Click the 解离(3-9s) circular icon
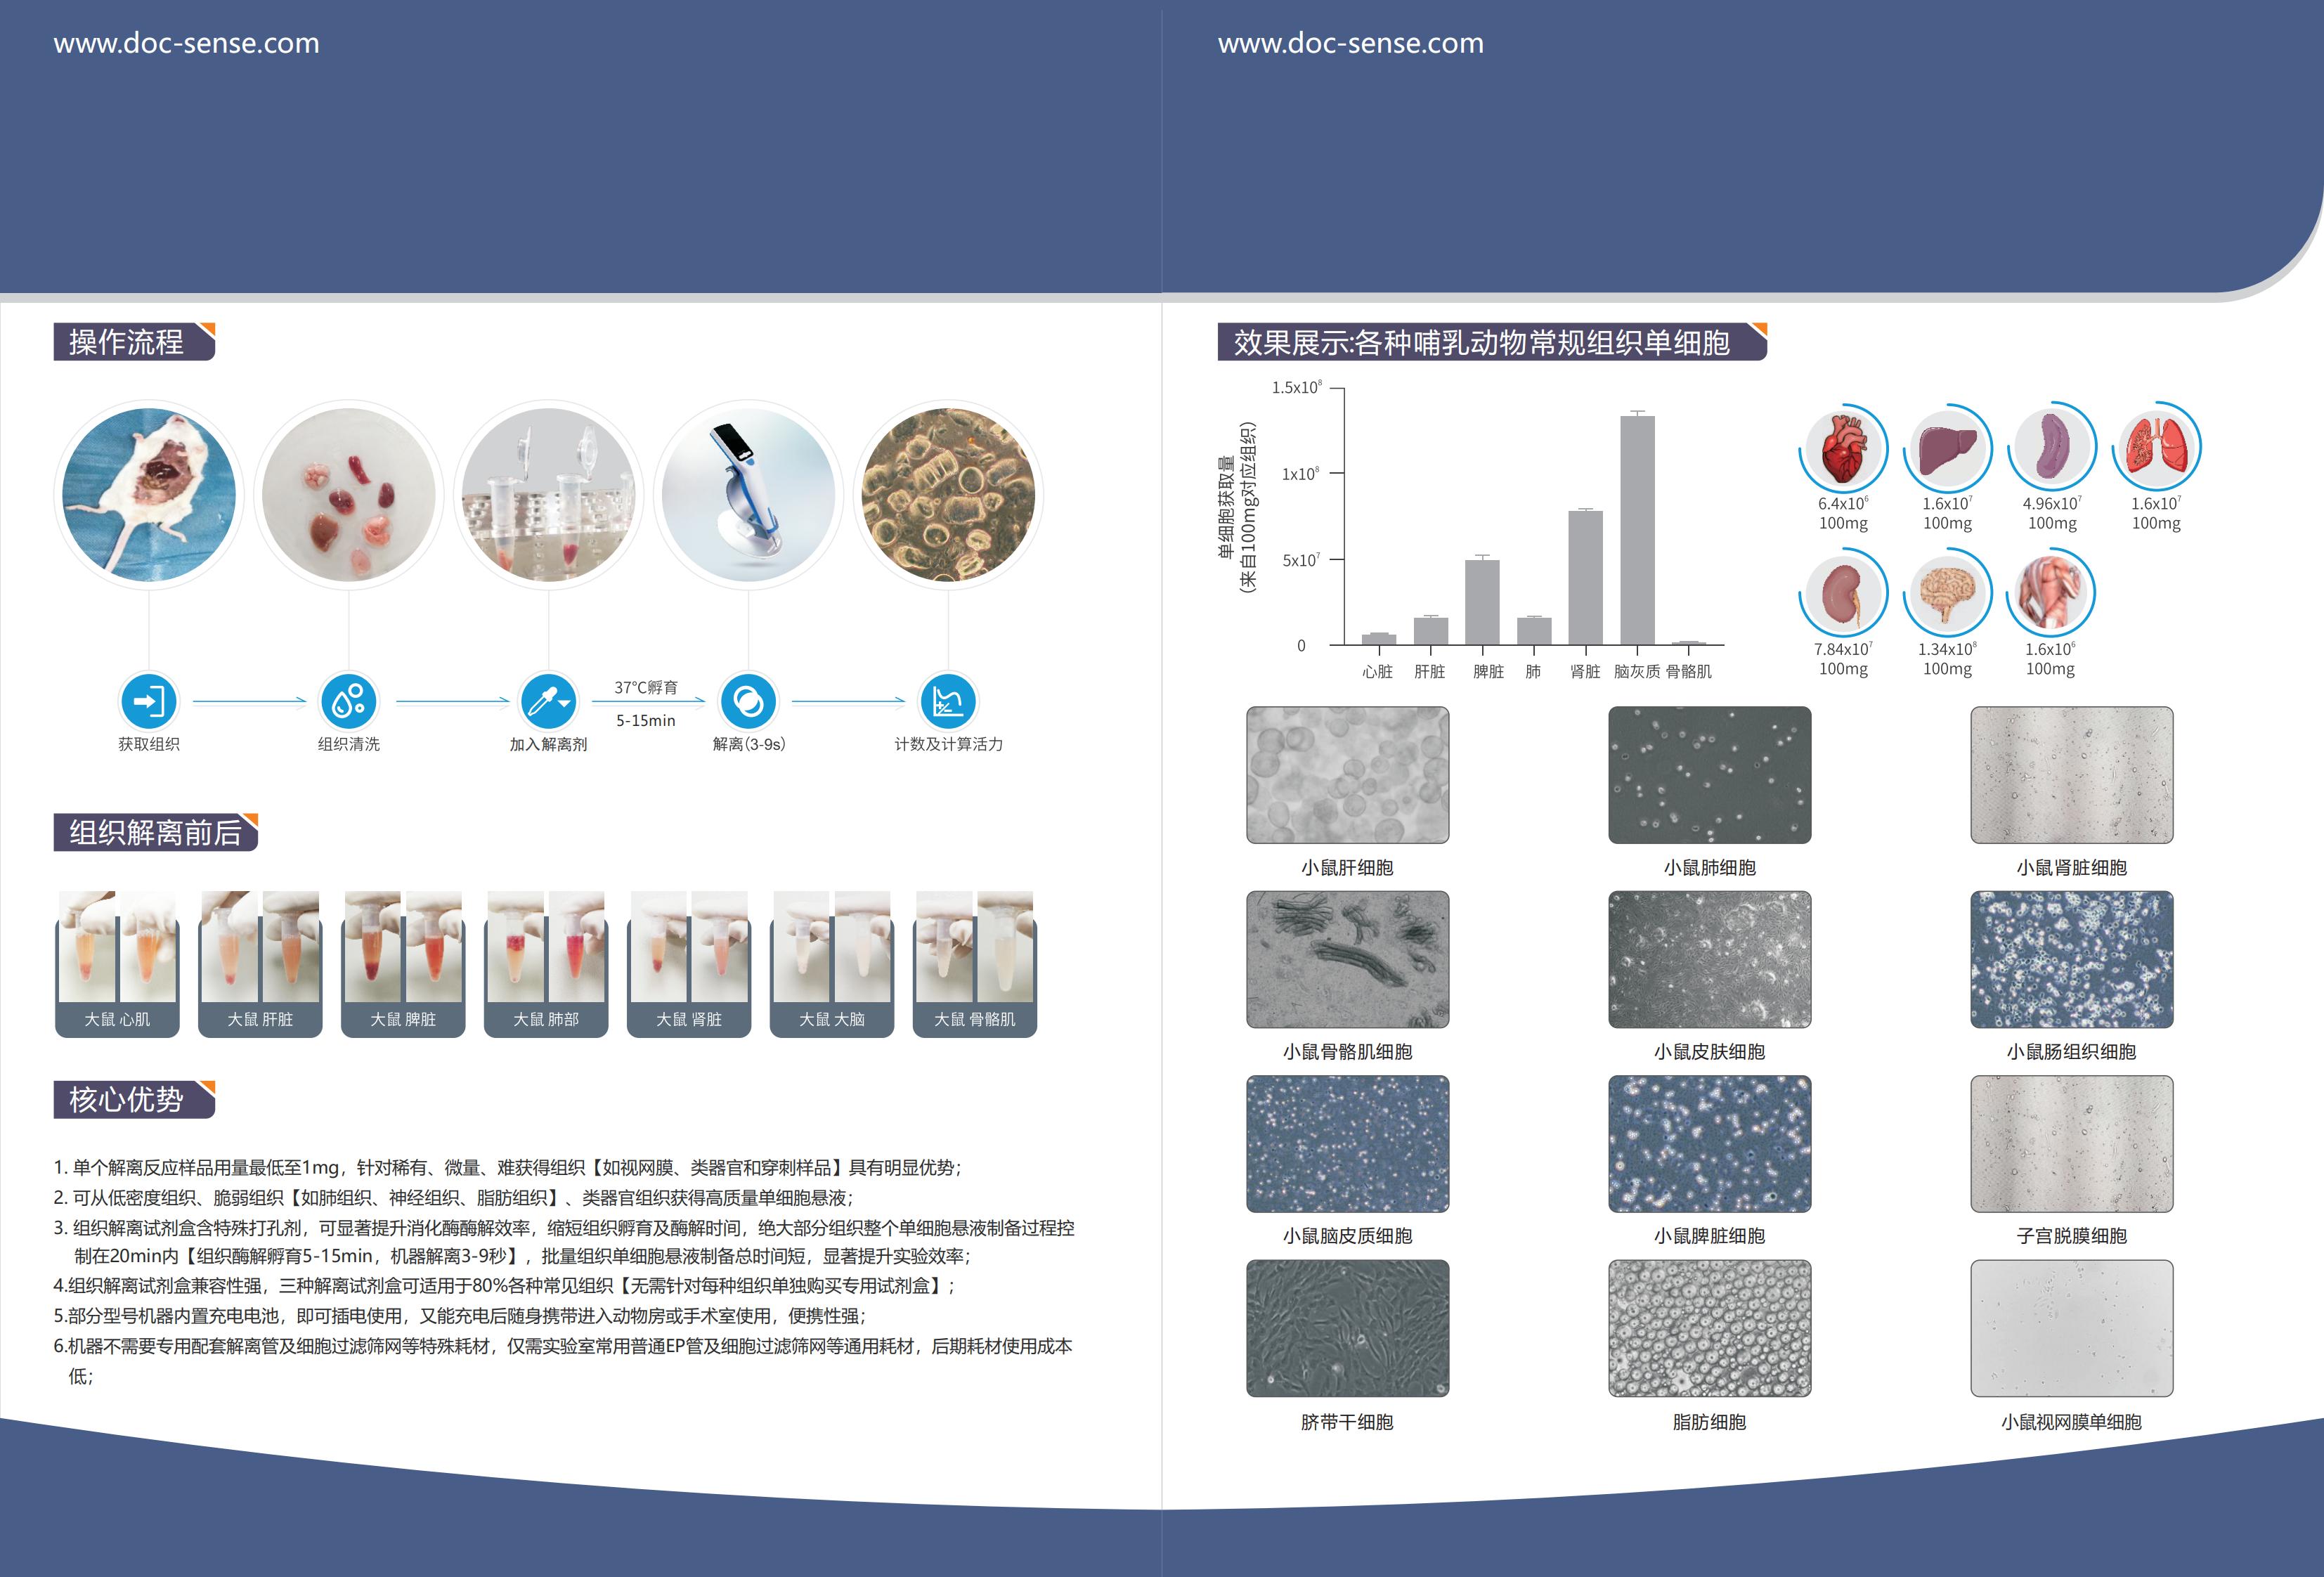Screen dimensions: 2324x1577 coord(748,701)
